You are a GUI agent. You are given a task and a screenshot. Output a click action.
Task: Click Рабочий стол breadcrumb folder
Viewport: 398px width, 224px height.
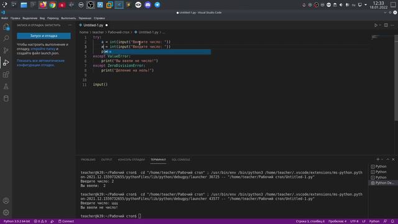pyautogui.click(x=119, y=32)
